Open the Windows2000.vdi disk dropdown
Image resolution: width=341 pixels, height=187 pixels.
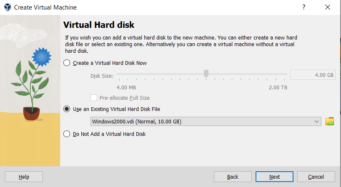(x=203, y=121)
